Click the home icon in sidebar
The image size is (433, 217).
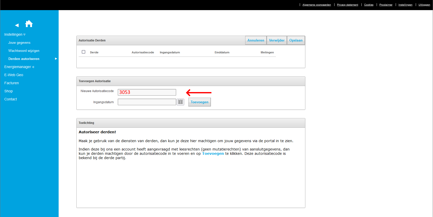click(x=29, y=24)
